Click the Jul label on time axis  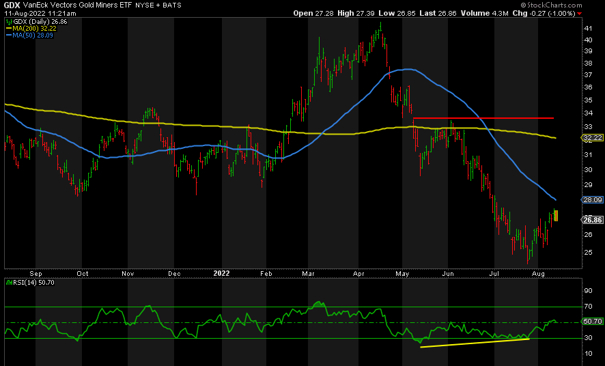coord(494,273)
